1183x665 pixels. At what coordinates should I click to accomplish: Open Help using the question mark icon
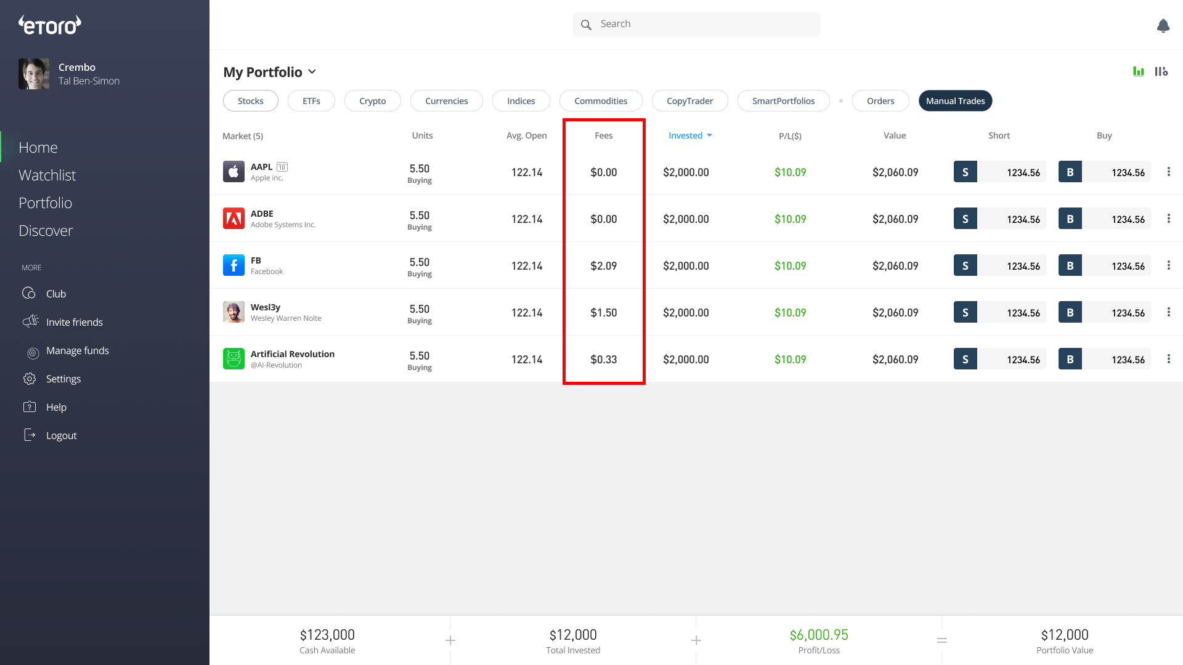[30, 406]
